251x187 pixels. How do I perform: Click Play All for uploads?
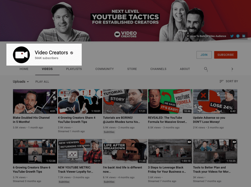[x=42, y=82]
